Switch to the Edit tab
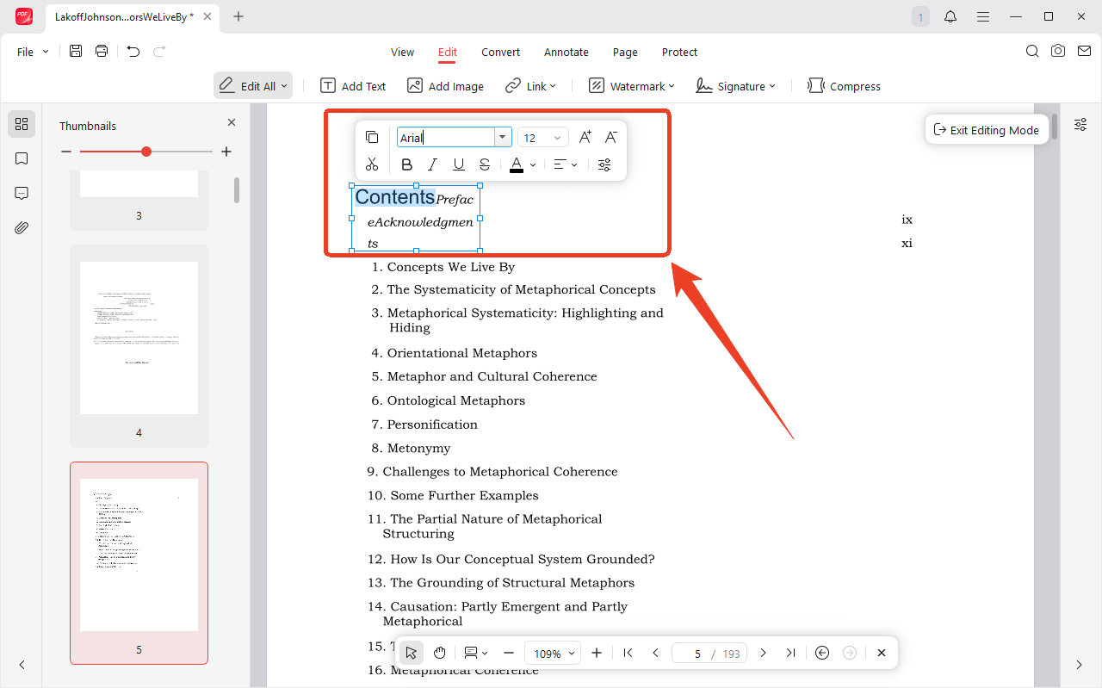The height and width of the screenshot is (688, 1102). 447,52
